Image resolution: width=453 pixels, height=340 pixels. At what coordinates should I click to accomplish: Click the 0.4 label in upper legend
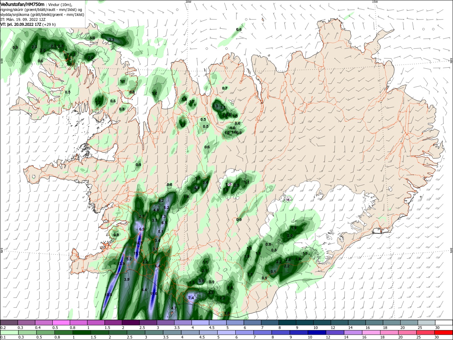[x=38, y=328]
